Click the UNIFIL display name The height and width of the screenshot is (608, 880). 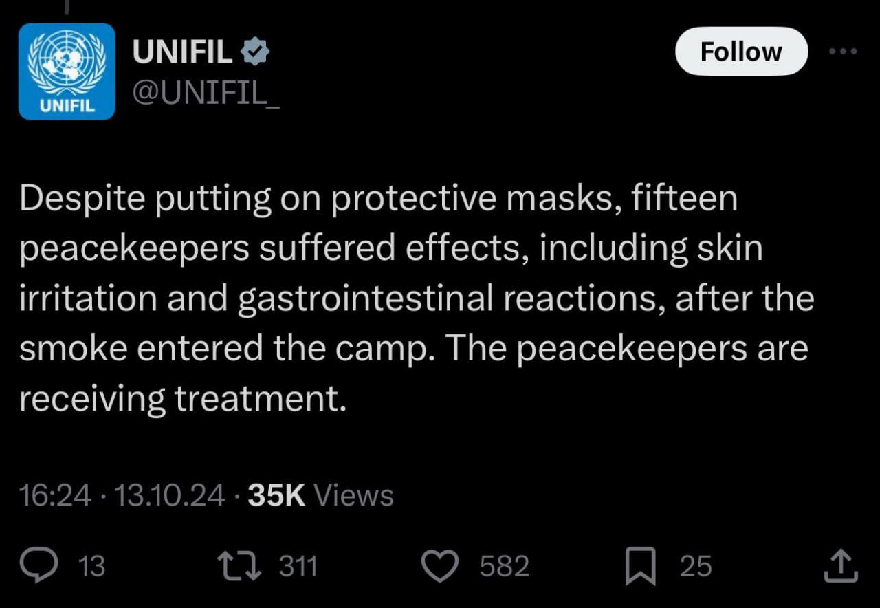click(183, 52)
